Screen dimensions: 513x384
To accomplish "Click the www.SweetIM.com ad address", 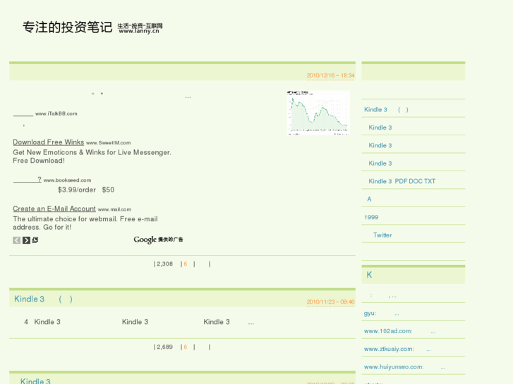I will tap(108, 143).
